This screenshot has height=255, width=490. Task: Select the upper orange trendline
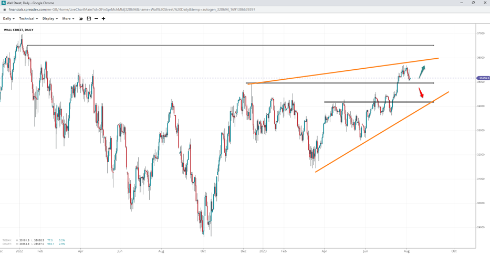(x=341, y=71)
